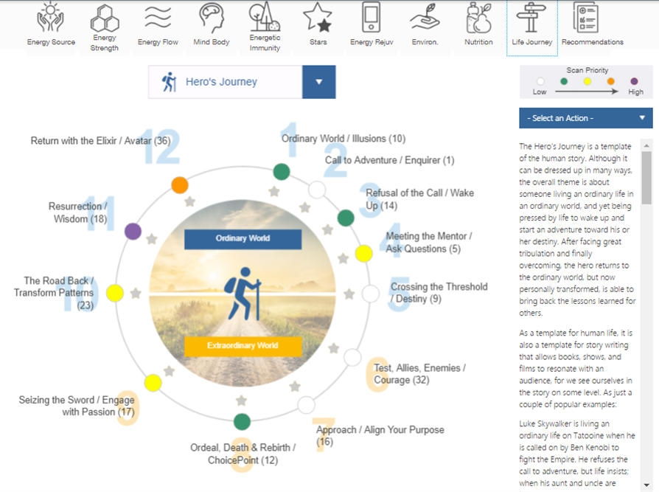The image size is (659, 492).
Task: Click the description panel scroll up arrow
Action: coord(646,145)
